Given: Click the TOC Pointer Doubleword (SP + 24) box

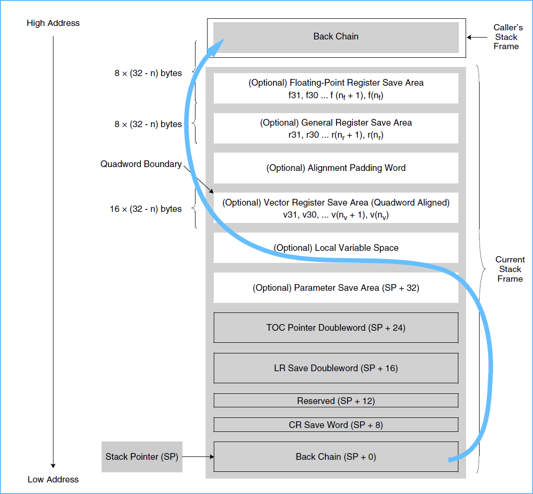Looking at the screenshot, I should [x=336, y=328].
